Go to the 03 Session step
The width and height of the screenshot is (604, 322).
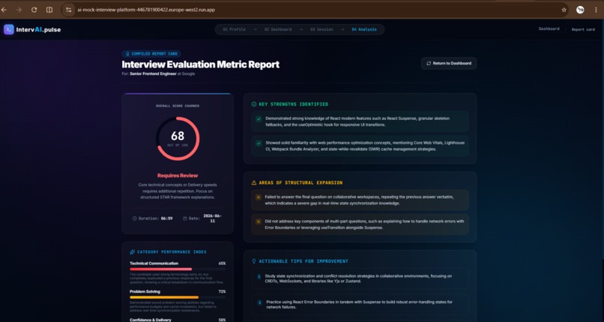pyautogui.click(x=321, y=30)
